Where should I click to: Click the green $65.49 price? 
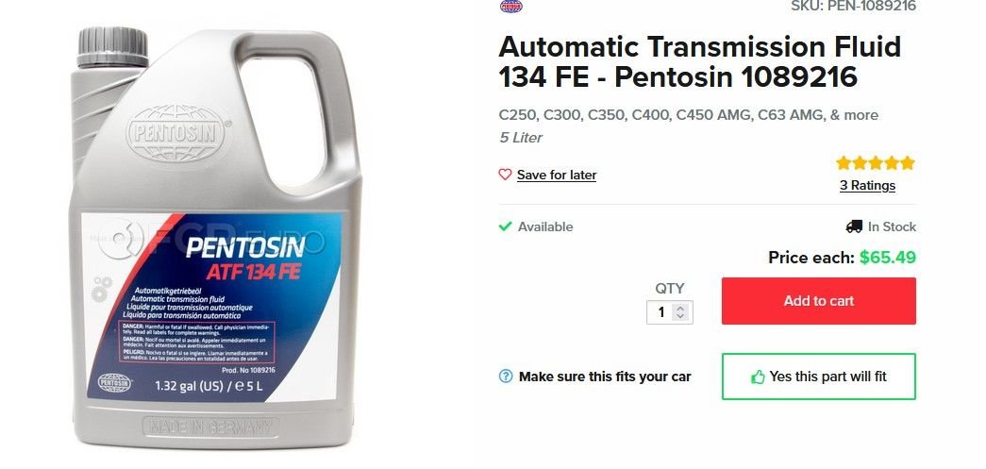pos(888,258)
